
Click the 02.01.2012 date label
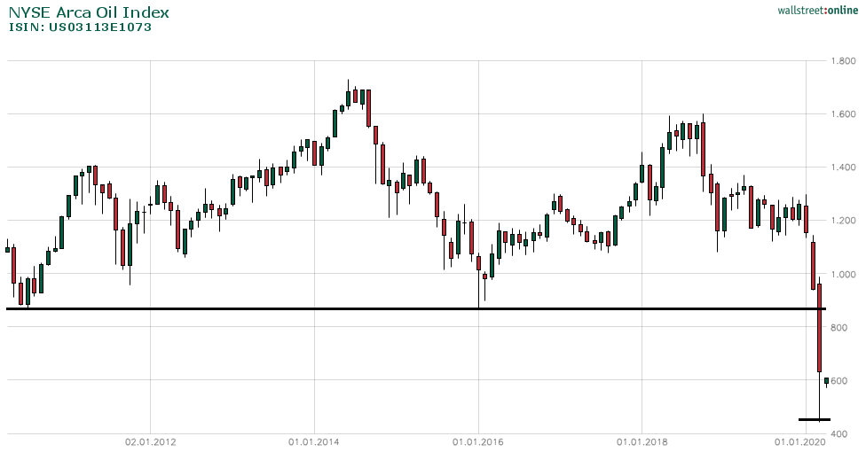point(151,441)
